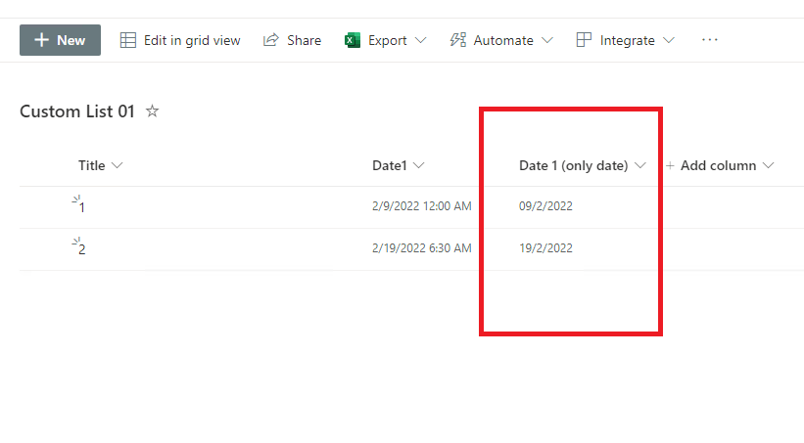This screenshot has height=443, width=804.
Task: Click the Custom List 01 title
Action: tap(77, 111)
